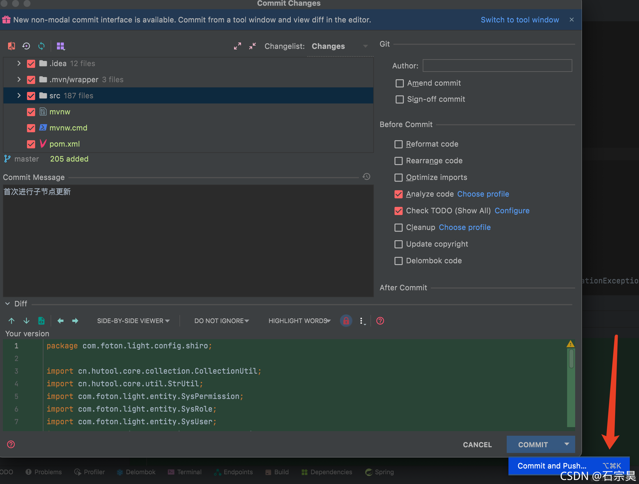
Task: Uncheck the .mvn/wrapper folder checkbox
Action: tap(31, 80)
